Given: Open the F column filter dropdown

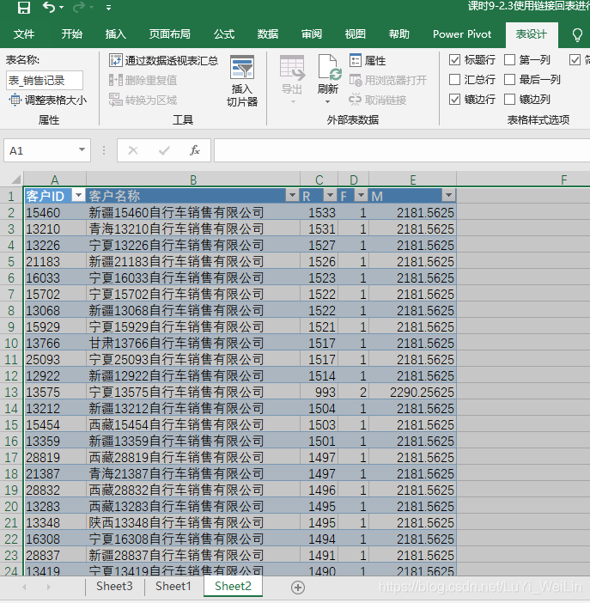Looking at the screenshot, I should pos(361,195).
